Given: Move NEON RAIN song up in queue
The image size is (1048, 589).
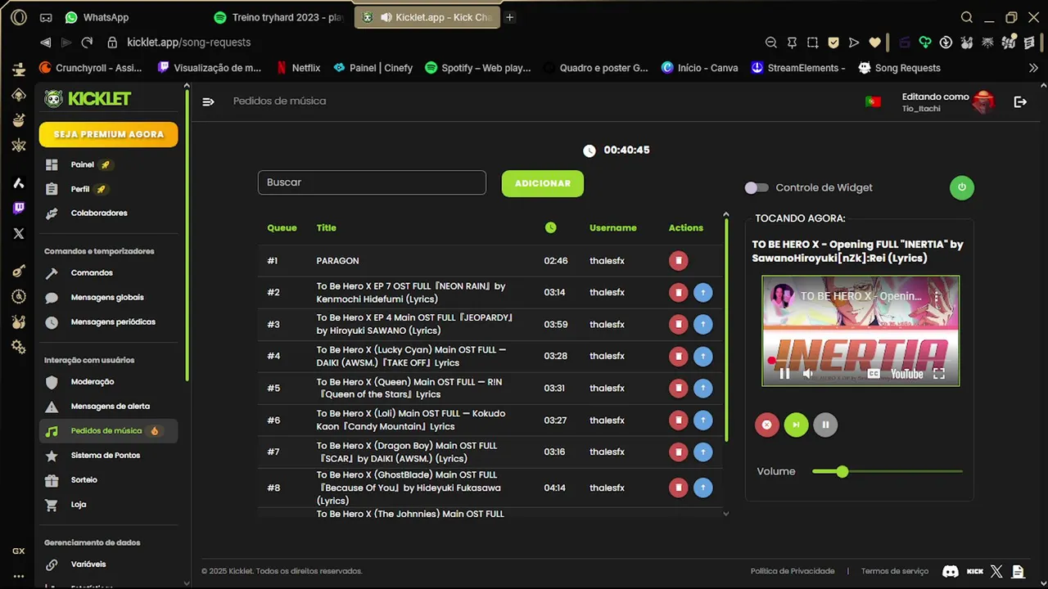Looking at the screenshot, I should tap(702, 292).
